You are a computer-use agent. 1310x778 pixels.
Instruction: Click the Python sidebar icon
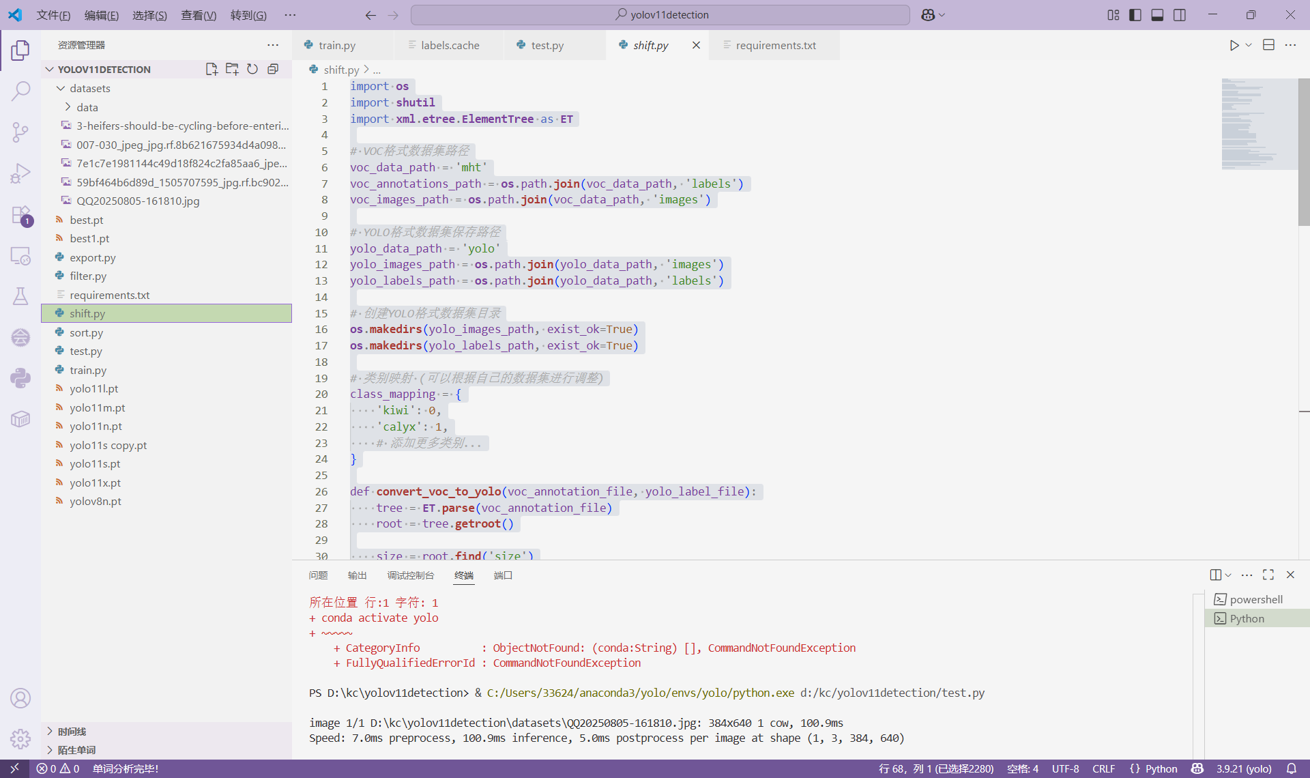(x=20, y=378)
